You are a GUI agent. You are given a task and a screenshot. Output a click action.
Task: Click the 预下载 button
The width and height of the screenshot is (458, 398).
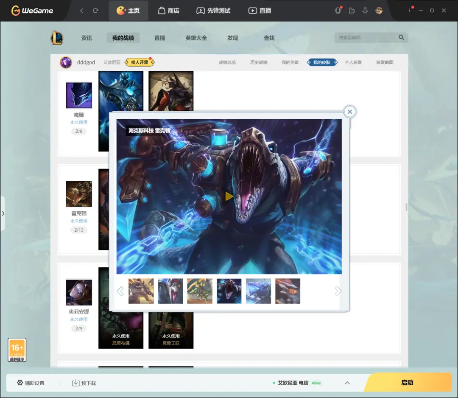pos(84,383)
